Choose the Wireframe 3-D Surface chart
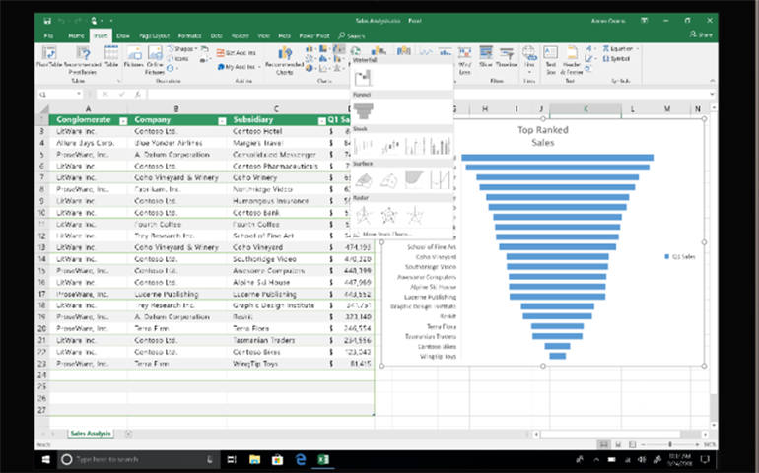This screenshot has width=759, height=473. tap(389, 180)
